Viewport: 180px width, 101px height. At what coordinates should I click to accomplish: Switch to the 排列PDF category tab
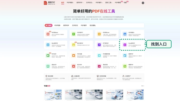tap(66, 25)
